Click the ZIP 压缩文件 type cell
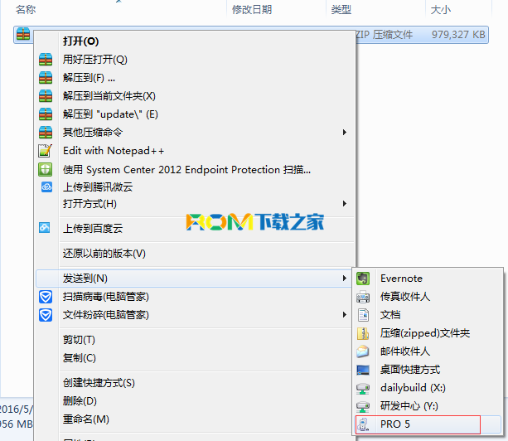Screen dimensions: 508x441 click(x=385, y=34)
